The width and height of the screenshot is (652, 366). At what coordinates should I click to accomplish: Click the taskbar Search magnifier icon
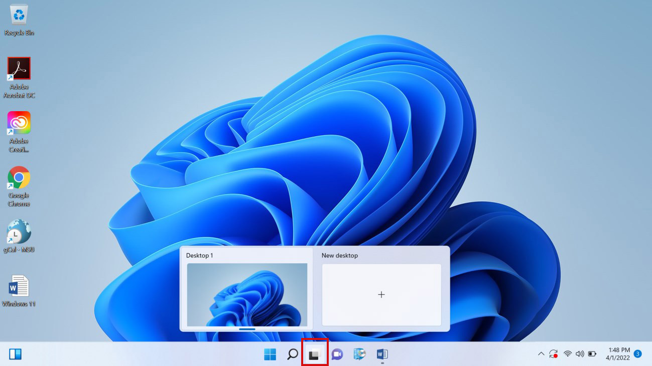(292, 354)
